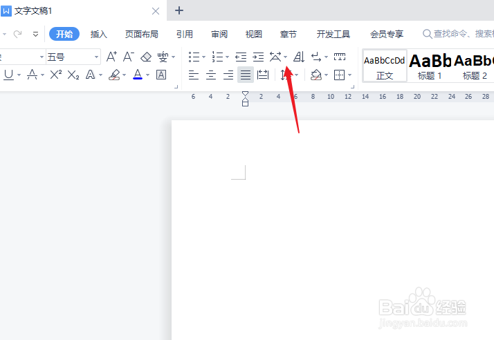Add a new document tab with plus

(179, 10)
